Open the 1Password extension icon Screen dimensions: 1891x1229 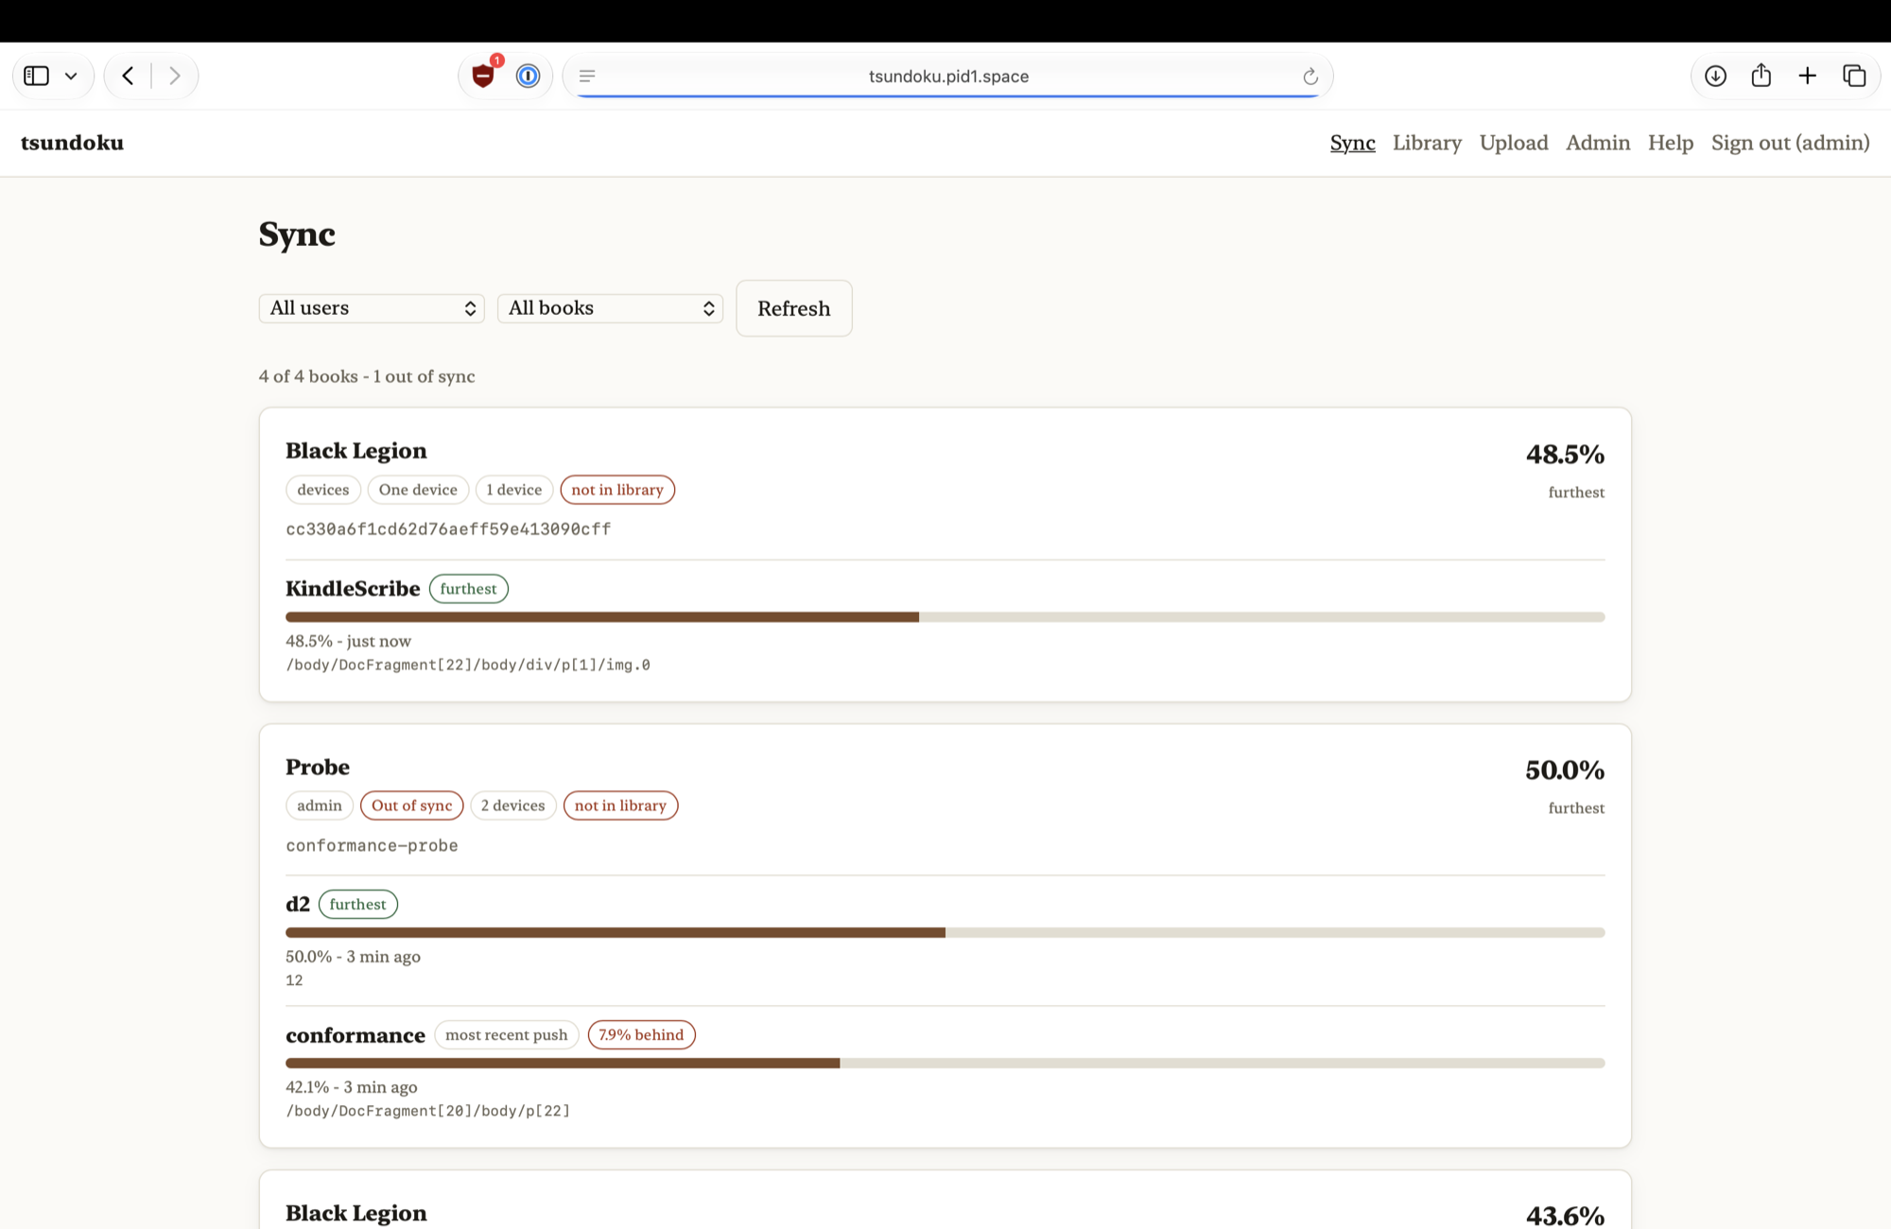(x=528, y=76)
